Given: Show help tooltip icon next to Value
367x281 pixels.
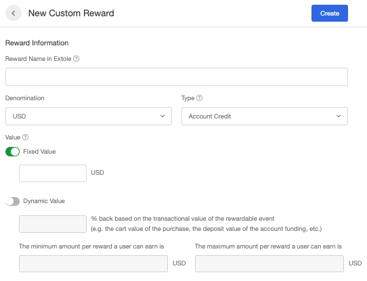Looking at the screenshot, I should pyautogui.click(x=25, y=137).
